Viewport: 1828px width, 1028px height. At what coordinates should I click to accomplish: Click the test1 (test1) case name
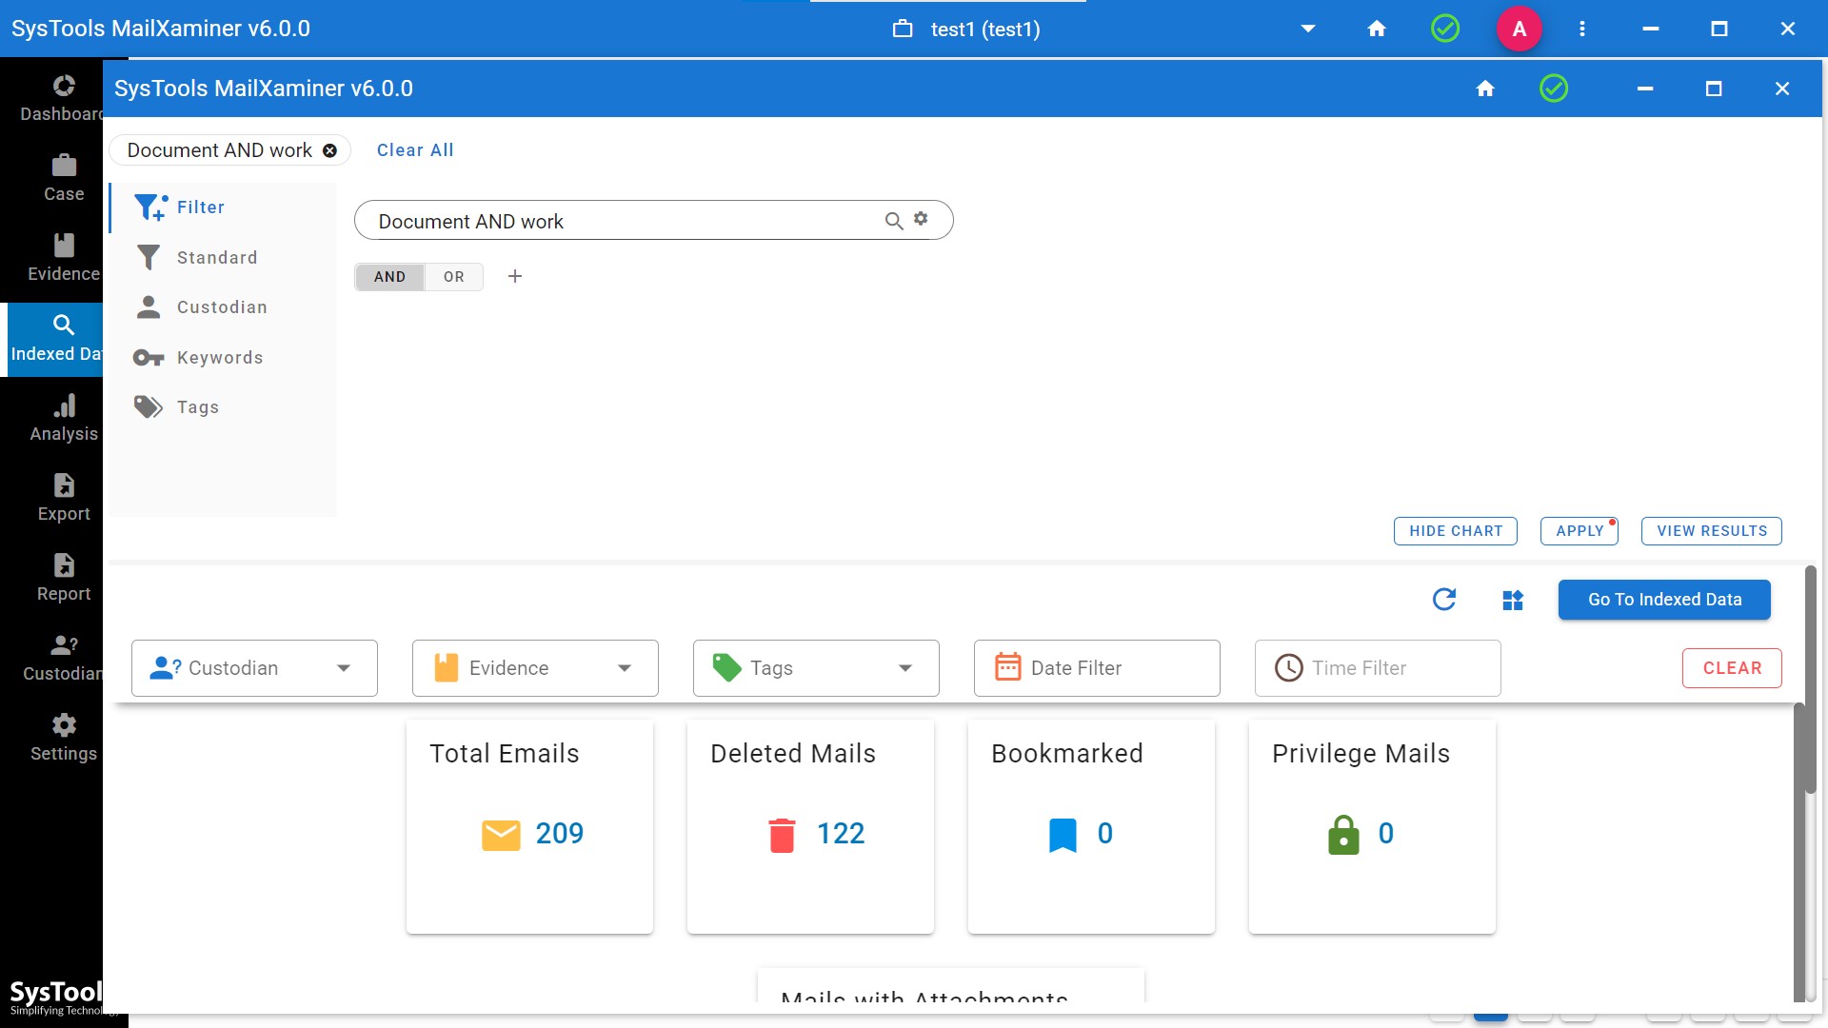(985, 30)
